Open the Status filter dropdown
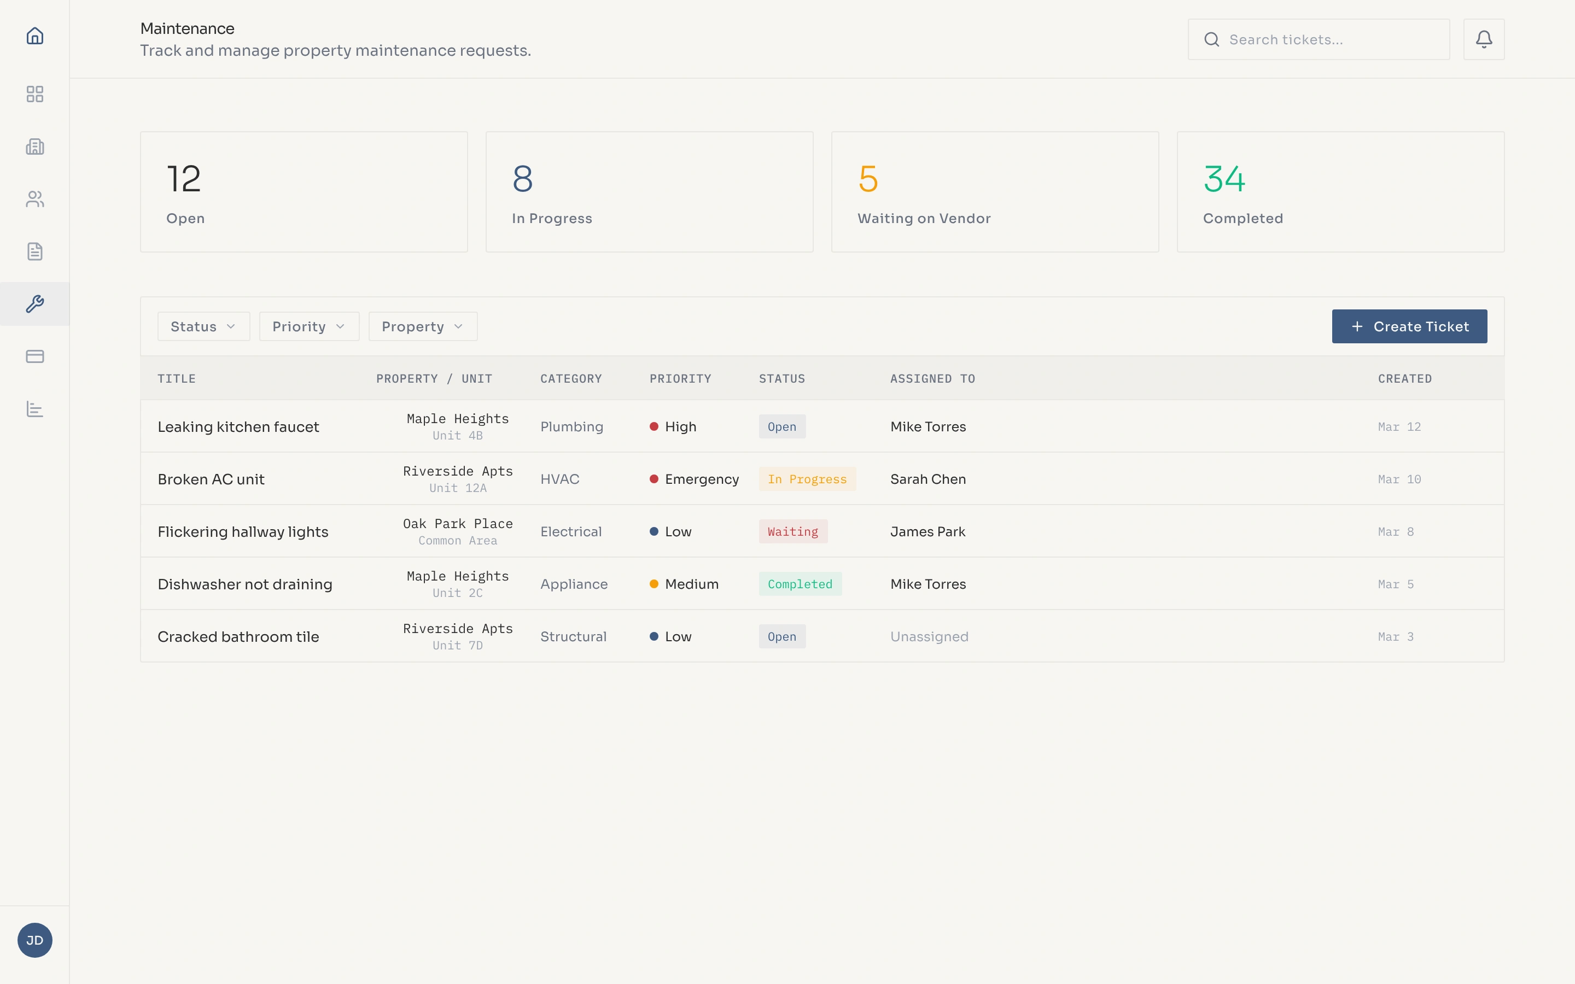Viewport: 1575px width, 984px height. (202, 326)
